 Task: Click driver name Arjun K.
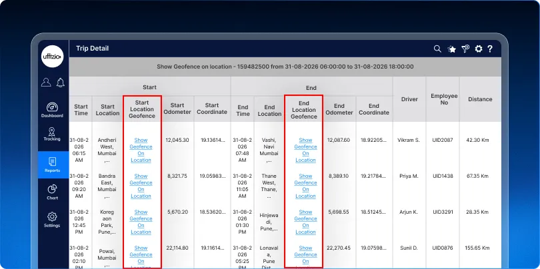click(409, 212)
